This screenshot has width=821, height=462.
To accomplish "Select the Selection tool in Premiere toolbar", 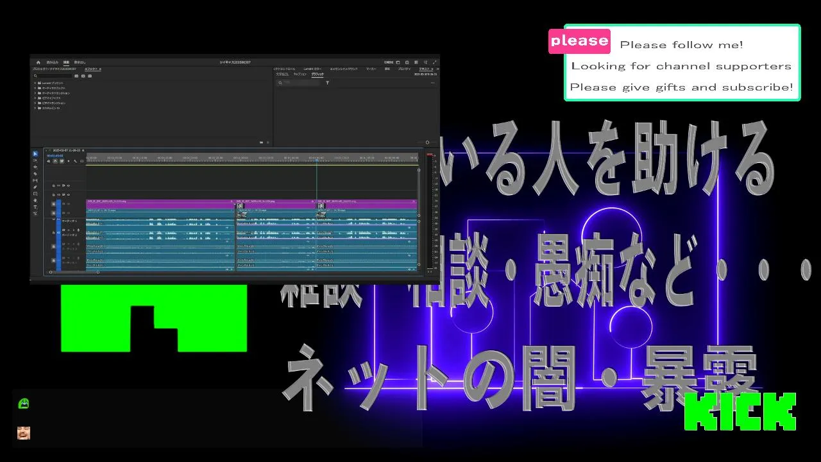I will pyautogui.click(x=35, y=154).
